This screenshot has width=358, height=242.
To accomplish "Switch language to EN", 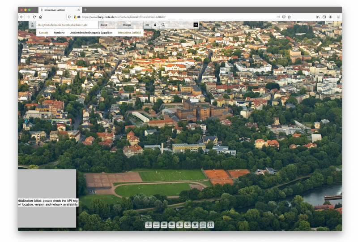I will click(x=147, y=25).
